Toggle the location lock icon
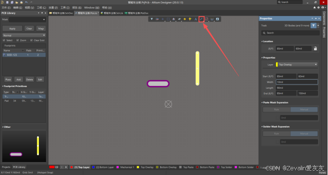Image resolution: width=328 pixels, height=175 pixels. coord(315,49)
